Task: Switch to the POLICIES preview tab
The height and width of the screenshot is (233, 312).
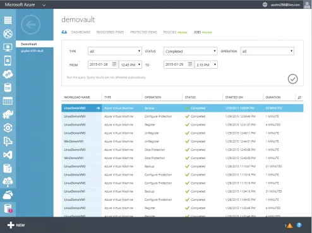Action: click(x=175, y=32)
